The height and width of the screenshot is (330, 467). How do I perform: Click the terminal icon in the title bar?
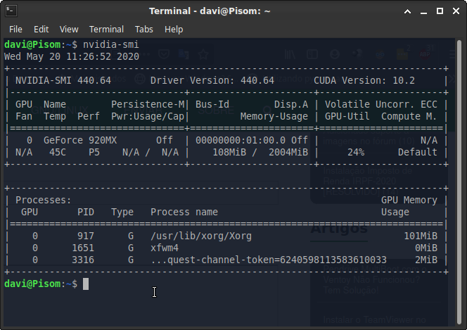click(x=11, y=11)
